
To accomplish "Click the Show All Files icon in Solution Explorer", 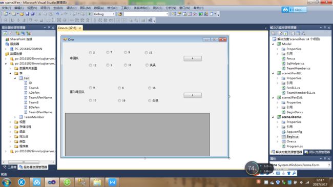I will 280,33.
